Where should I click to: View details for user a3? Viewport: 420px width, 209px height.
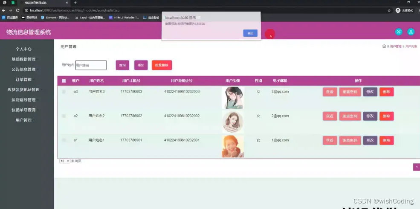pos(330,92)
